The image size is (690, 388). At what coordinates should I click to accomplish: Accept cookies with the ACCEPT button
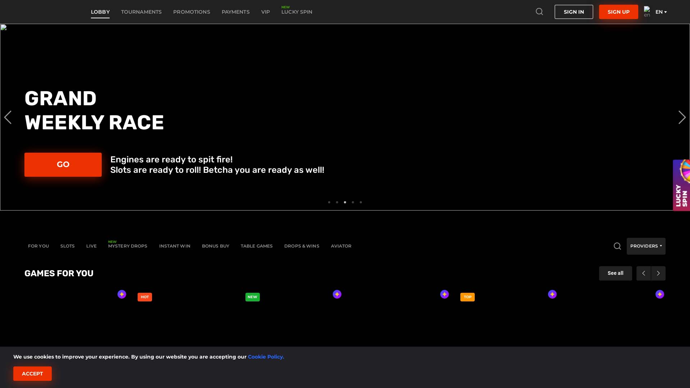point(32,373)
